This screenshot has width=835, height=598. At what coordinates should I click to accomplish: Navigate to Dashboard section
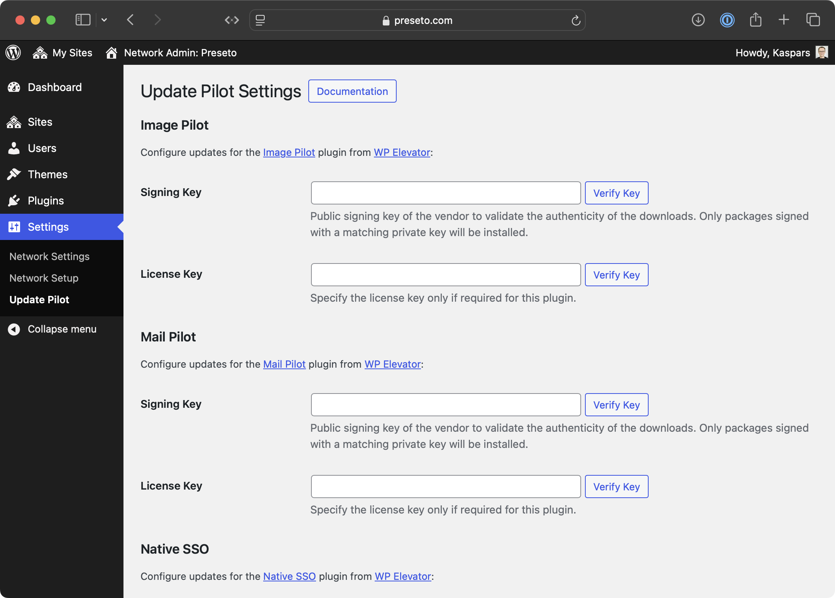pos(54,87)
